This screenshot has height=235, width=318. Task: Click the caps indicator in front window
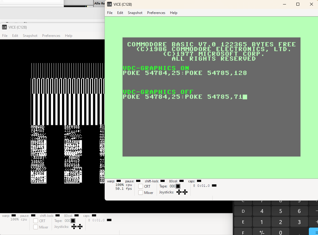199,181
